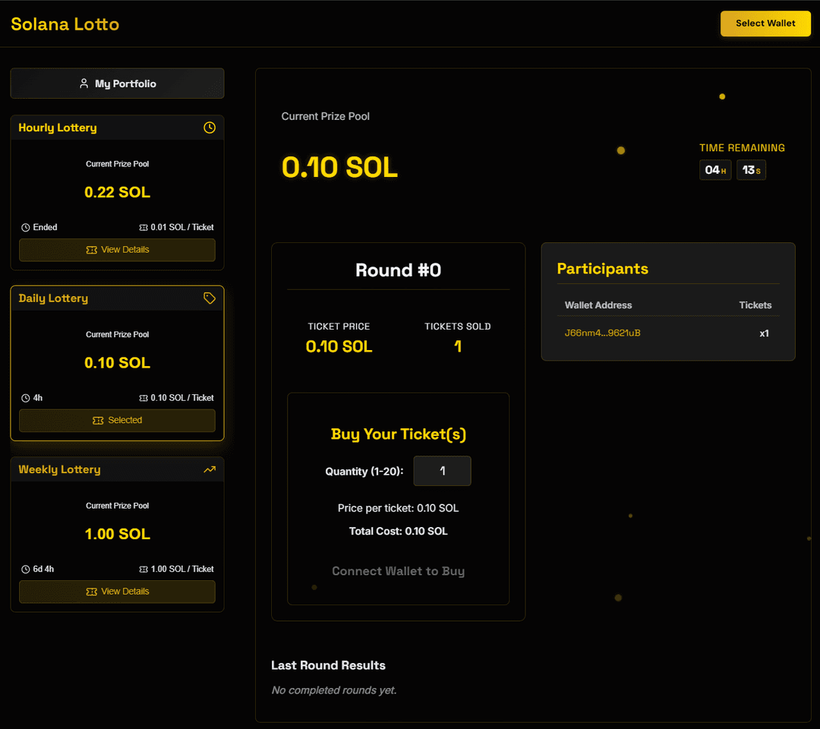Click the Round #0 heading
The width and height of the screenshot is (820, 729).
pos(398,270)
